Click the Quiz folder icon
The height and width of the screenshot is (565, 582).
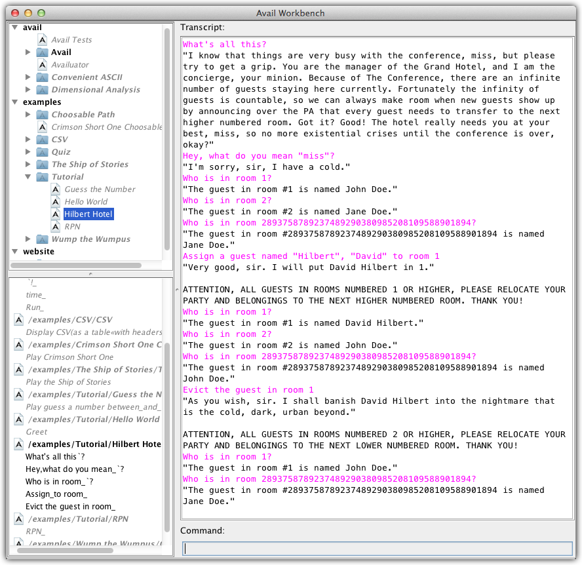click(43, 152)
